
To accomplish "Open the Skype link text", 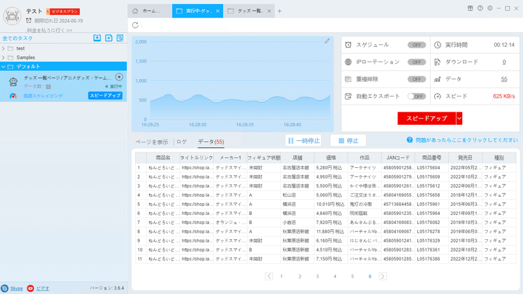I will tap(16, 289).
